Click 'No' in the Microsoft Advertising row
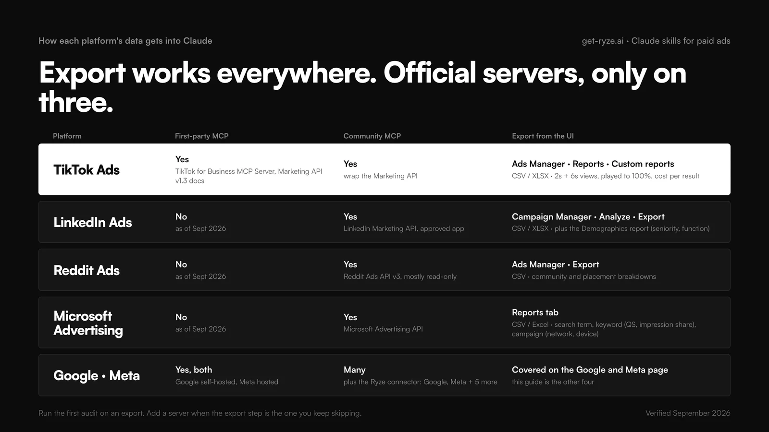This screenshot has width=769, height=432. (x=181, y=317)
